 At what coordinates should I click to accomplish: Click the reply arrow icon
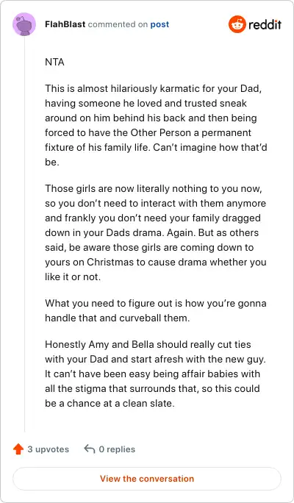90,449
